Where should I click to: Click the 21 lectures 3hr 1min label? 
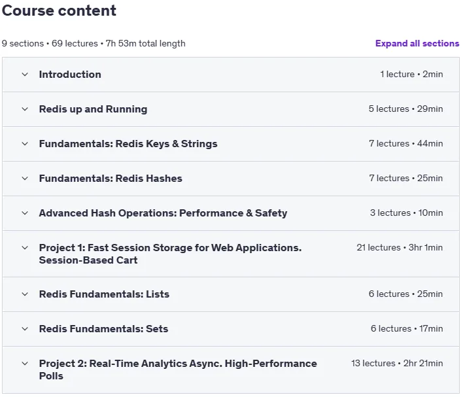(x=400, y=247)
